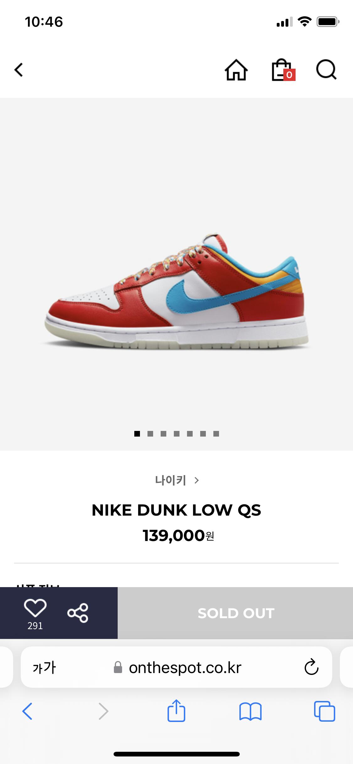Select the last image carousel dot
This screenshot has width=353, height=764.
point(216,434)
